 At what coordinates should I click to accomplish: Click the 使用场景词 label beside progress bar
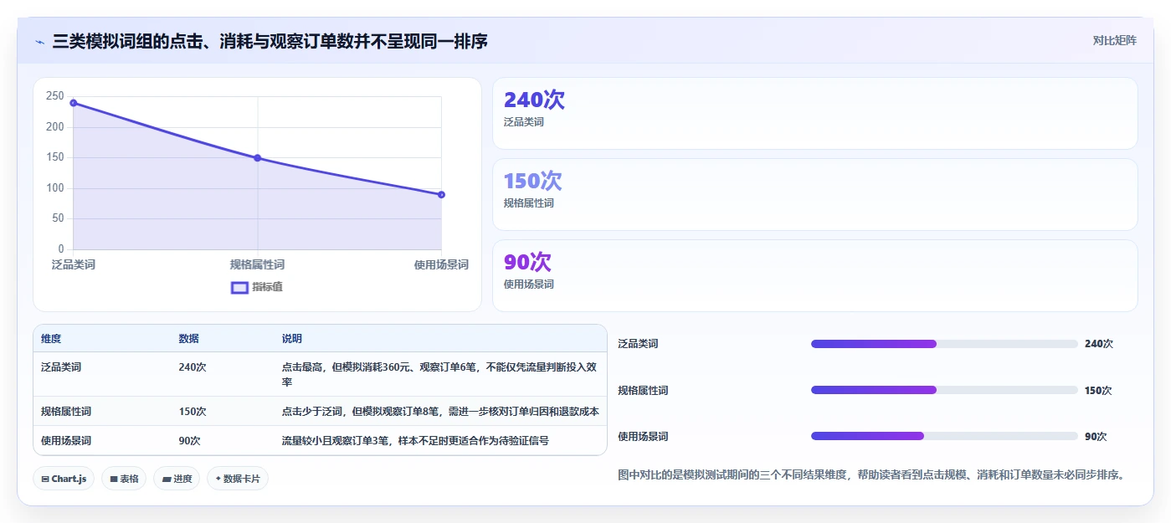click(643, 436)
